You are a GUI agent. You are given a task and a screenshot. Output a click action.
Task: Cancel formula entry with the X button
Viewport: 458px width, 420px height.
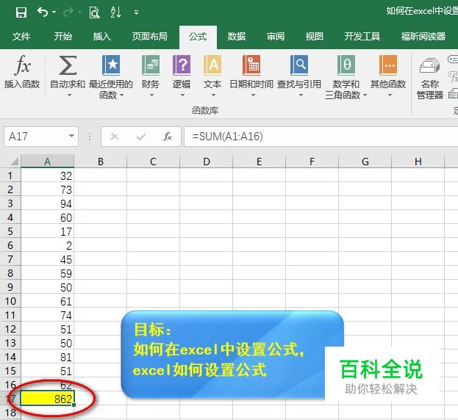tap(115, 137)
